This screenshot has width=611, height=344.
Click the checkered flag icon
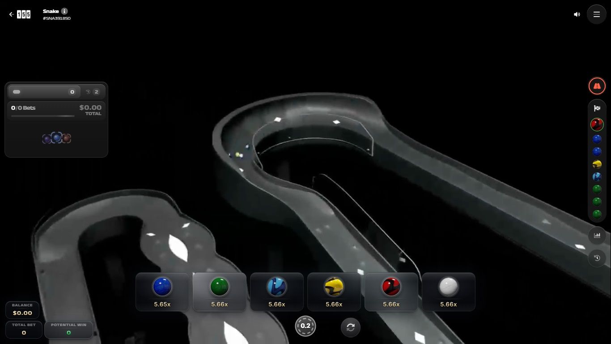coord(597,108)
